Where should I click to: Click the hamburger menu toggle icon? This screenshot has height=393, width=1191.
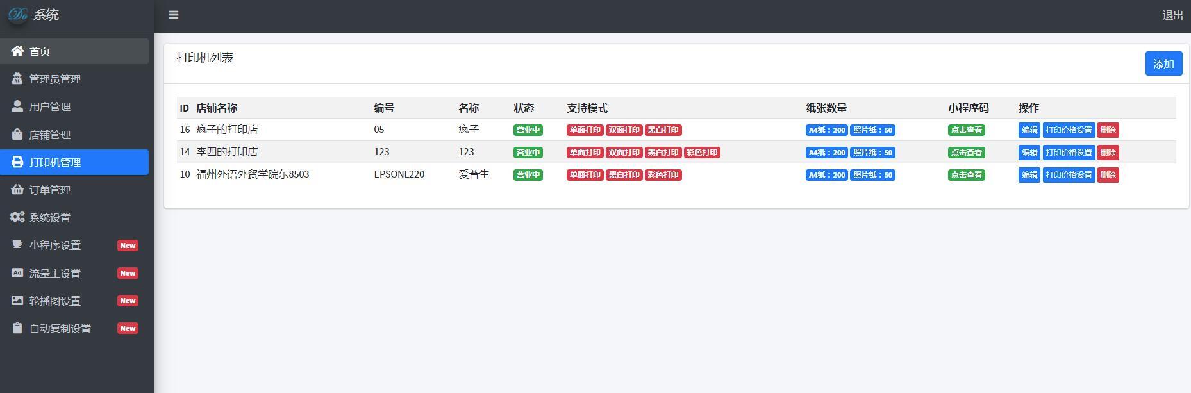tap(174, 15)
